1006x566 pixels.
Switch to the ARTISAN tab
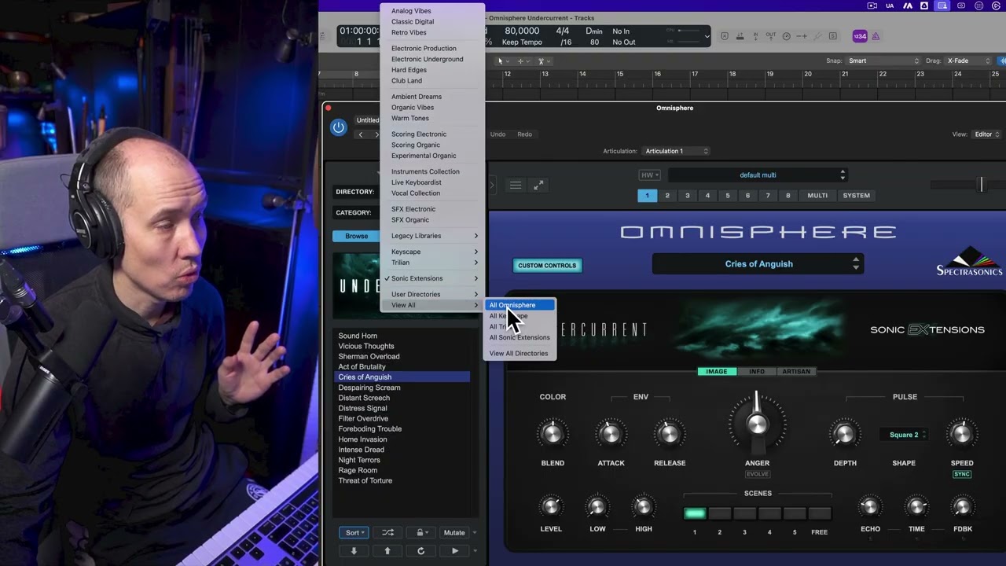[x=796, y=372]
